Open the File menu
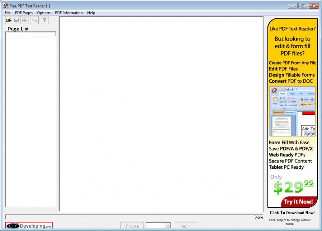Screen dimensions: 322x231 (x=8, y=13)
